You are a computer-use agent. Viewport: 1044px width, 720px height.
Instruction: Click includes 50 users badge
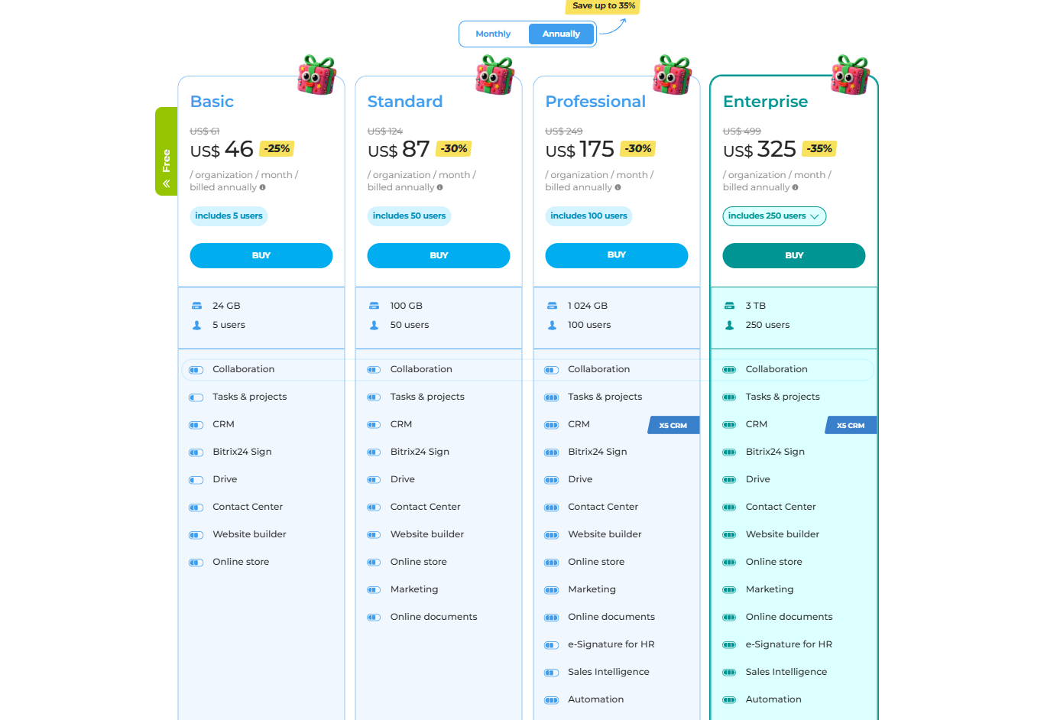(409, 216)
